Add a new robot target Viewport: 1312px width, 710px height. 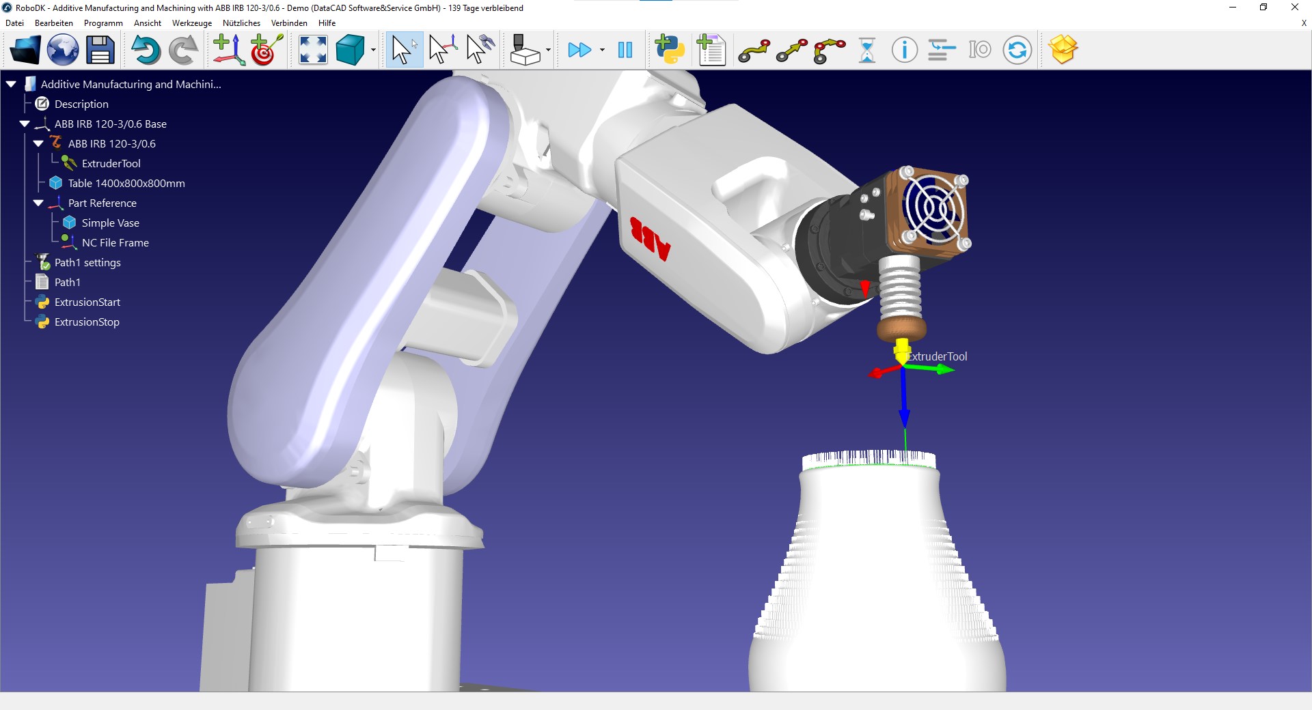tap(266, 50)
